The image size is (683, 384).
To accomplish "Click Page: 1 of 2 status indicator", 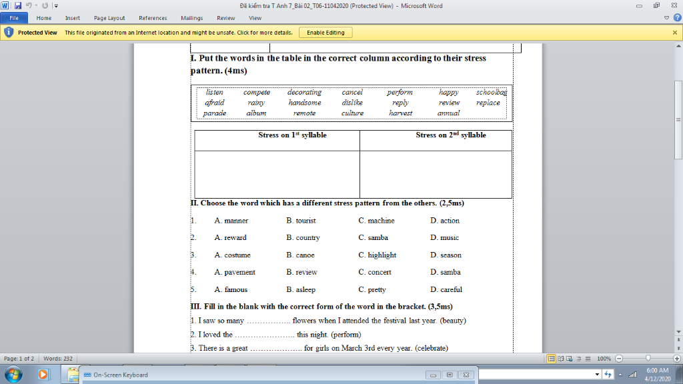I will tap(19, 359).
